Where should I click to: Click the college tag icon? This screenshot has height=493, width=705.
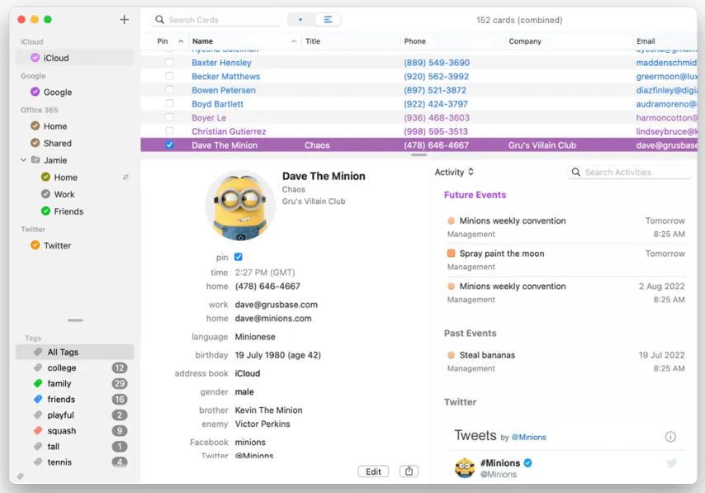point(38,367)
